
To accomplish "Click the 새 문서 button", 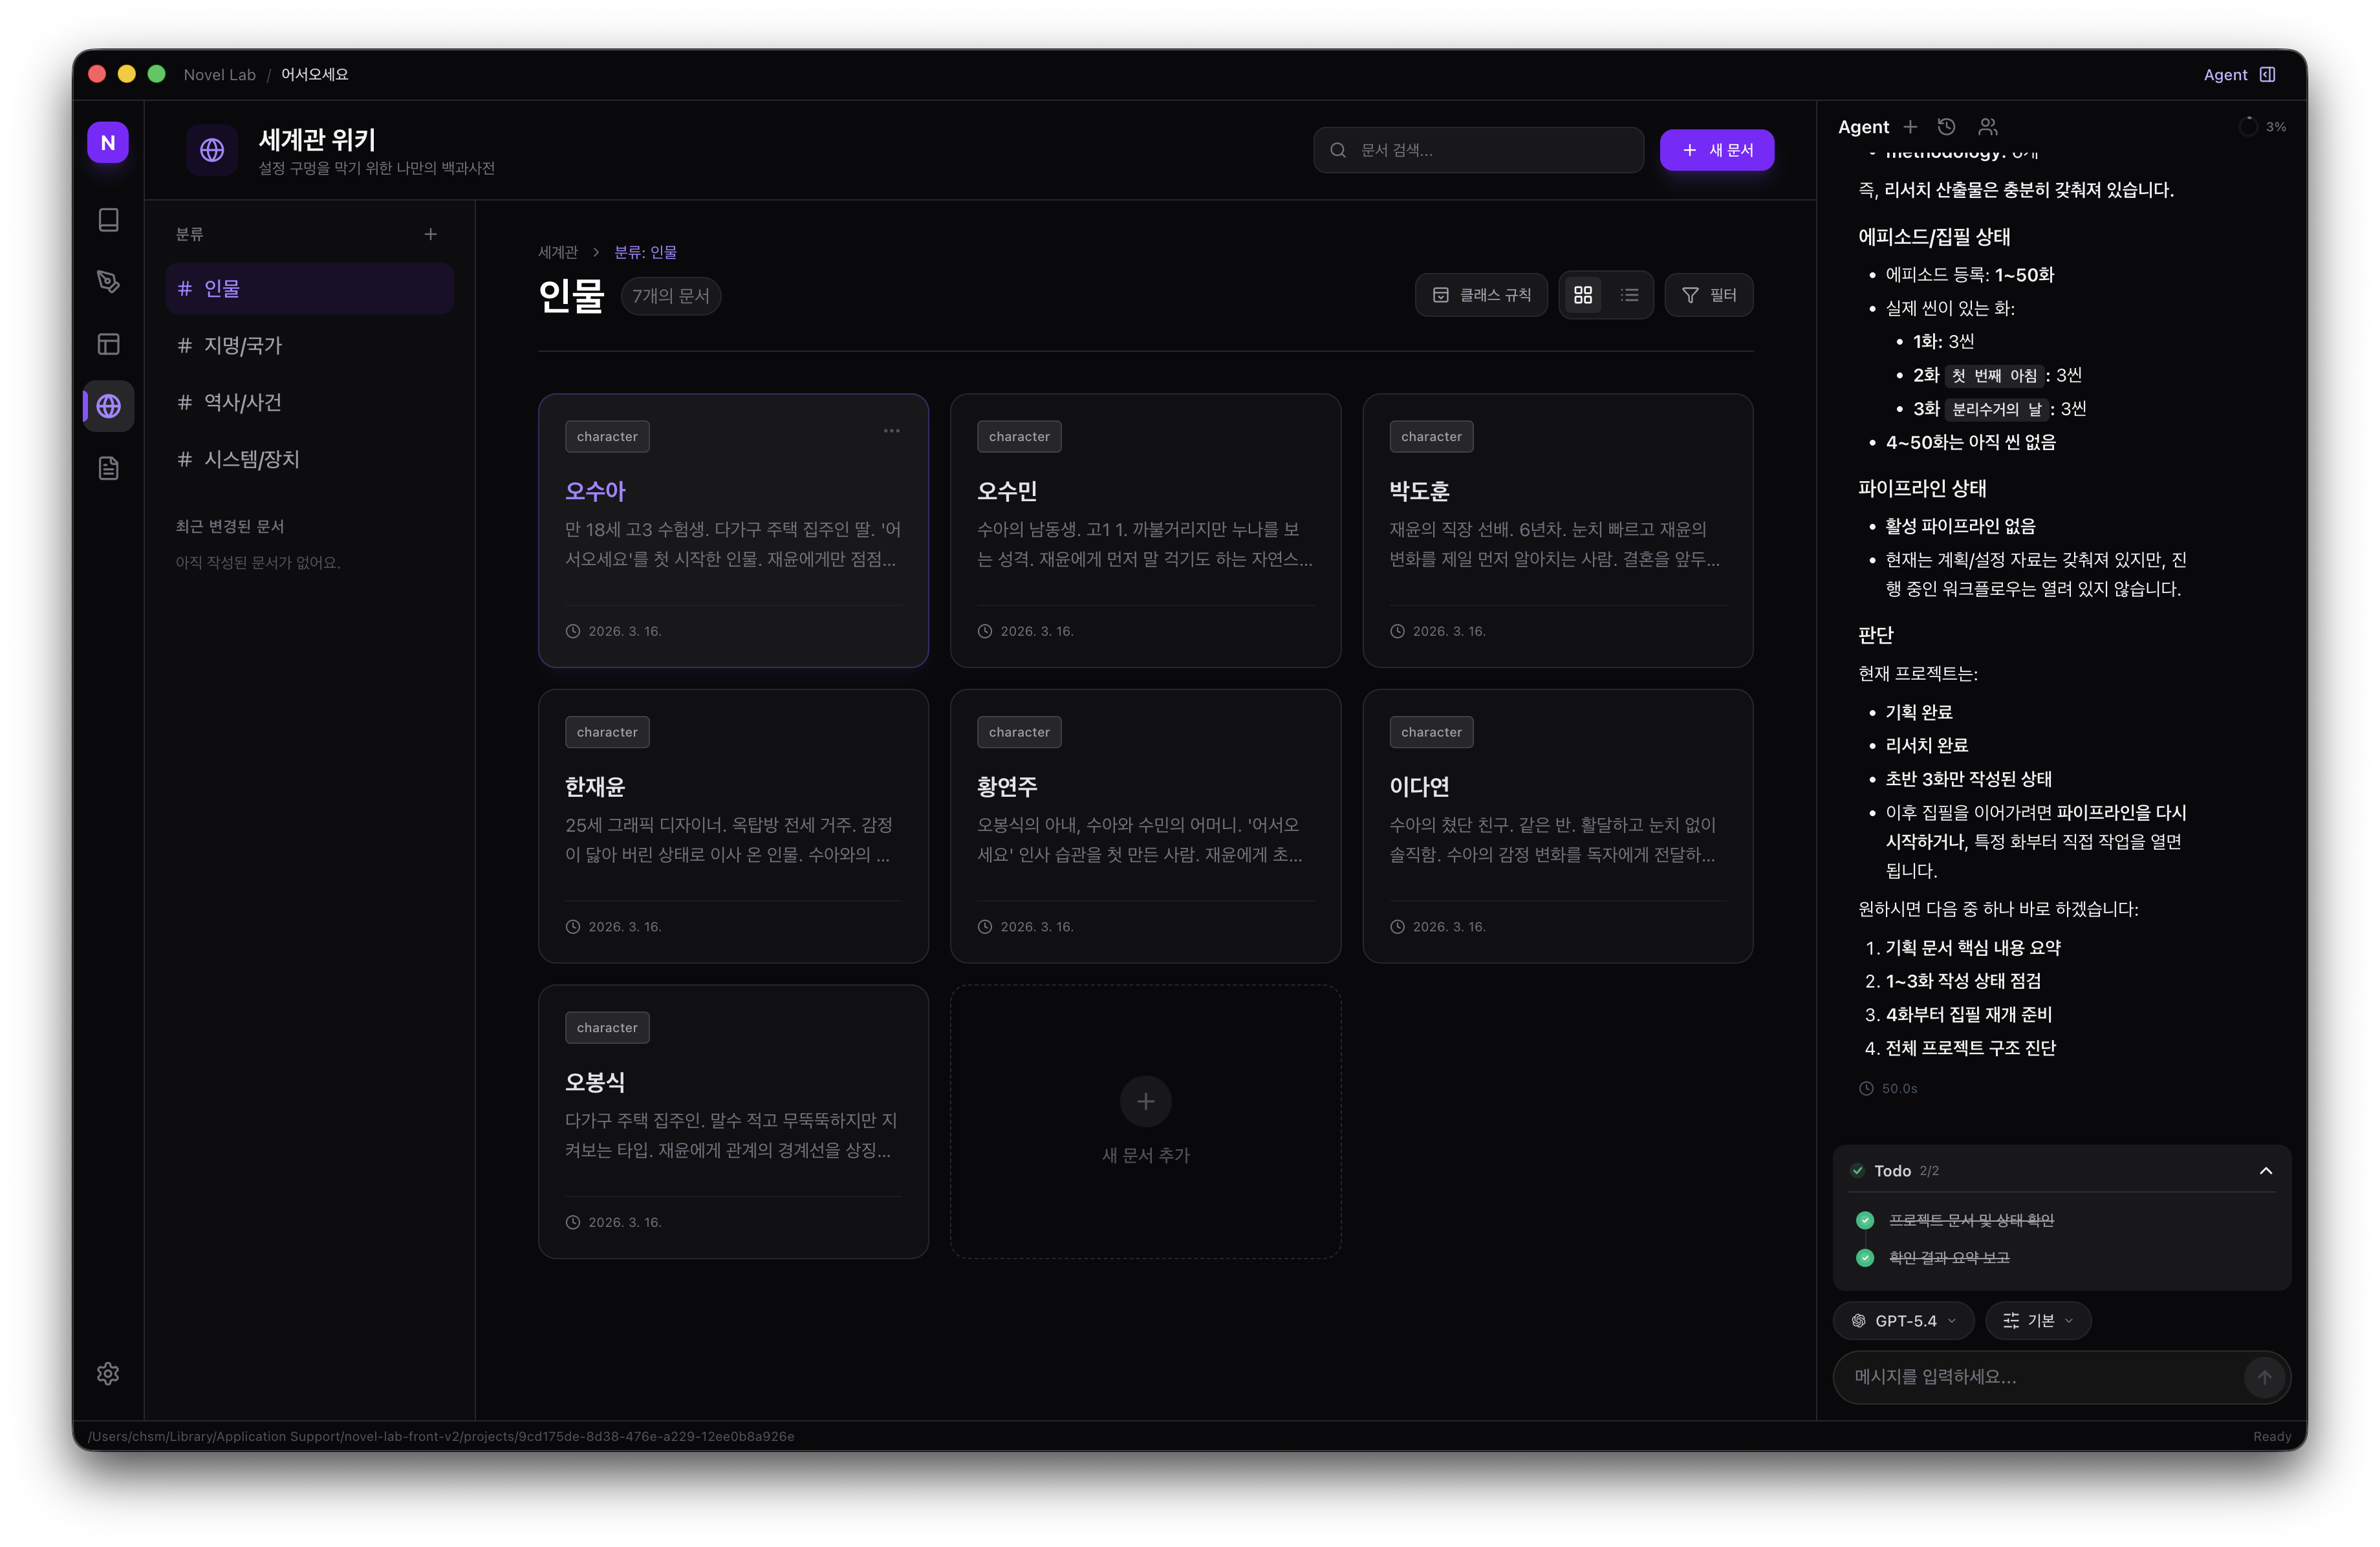I will point(1717,149).
